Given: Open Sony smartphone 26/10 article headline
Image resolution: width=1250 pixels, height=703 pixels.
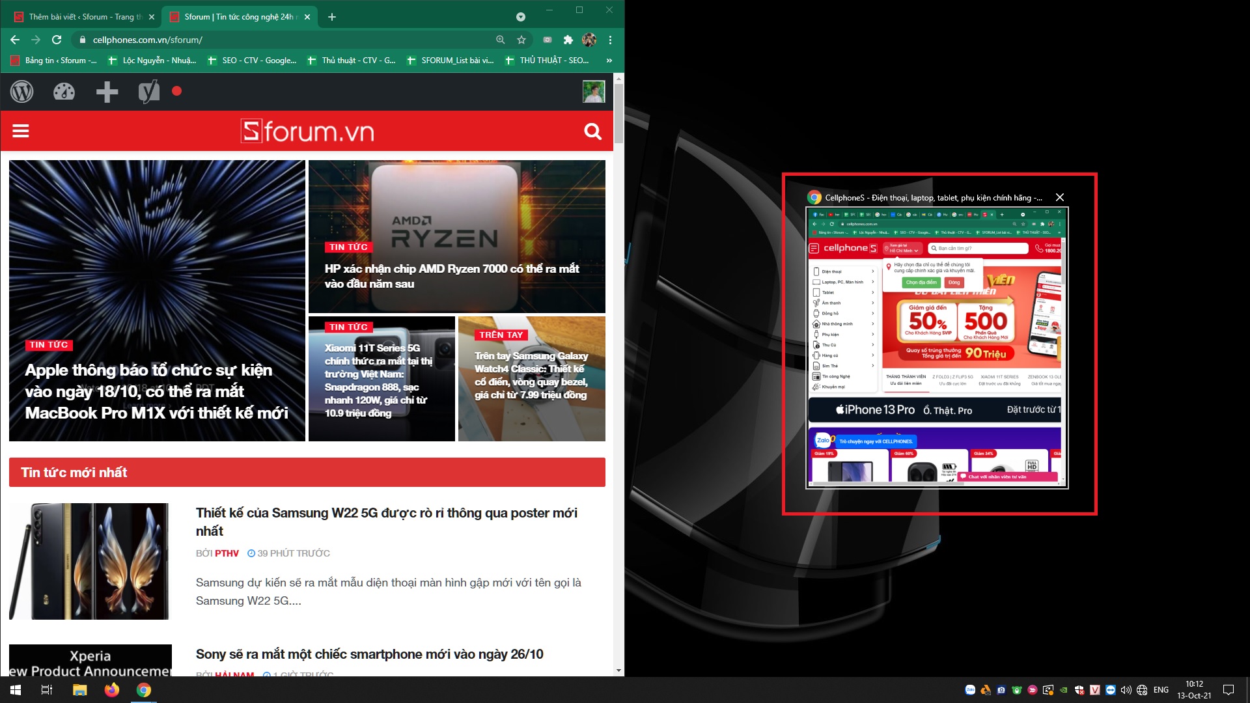Looking at the screenshot, I should coord(370,654).
